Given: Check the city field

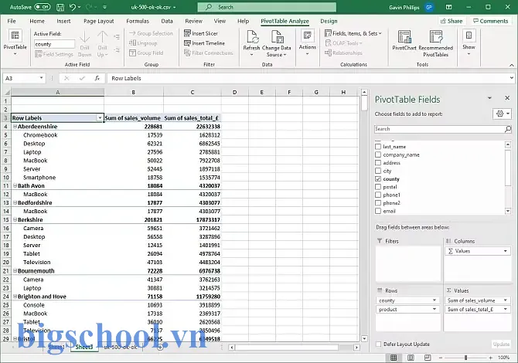Looking at the screenshot, I should (378, 171).
